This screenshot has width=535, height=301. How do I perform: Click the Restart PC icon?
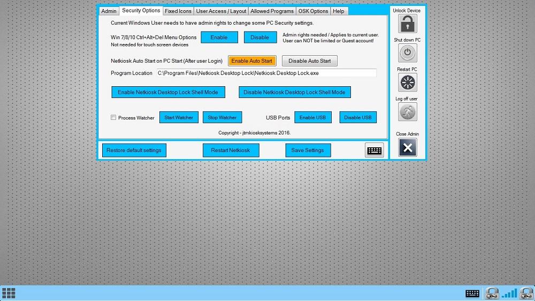click(407, 82)
